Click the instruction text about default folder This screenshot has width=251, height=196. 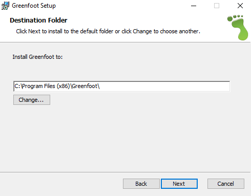[108, 31]
